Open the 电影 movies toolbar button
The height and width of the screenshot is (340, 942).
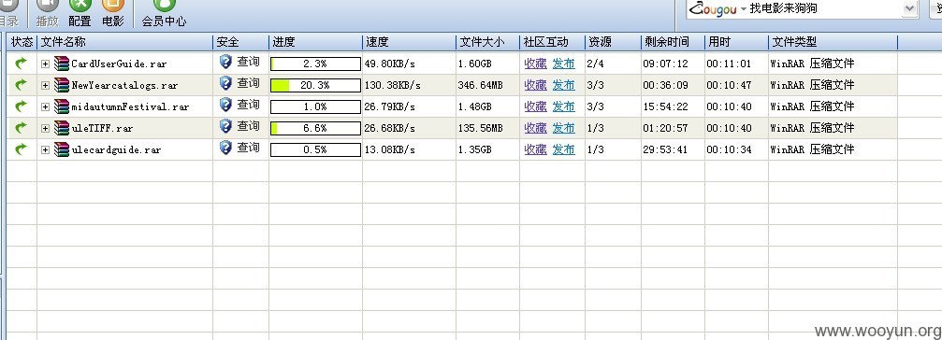(113, 13)
